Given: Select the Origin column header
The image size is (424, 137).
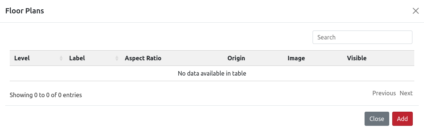Looking at the screenshot, I should tap(236, 58).
